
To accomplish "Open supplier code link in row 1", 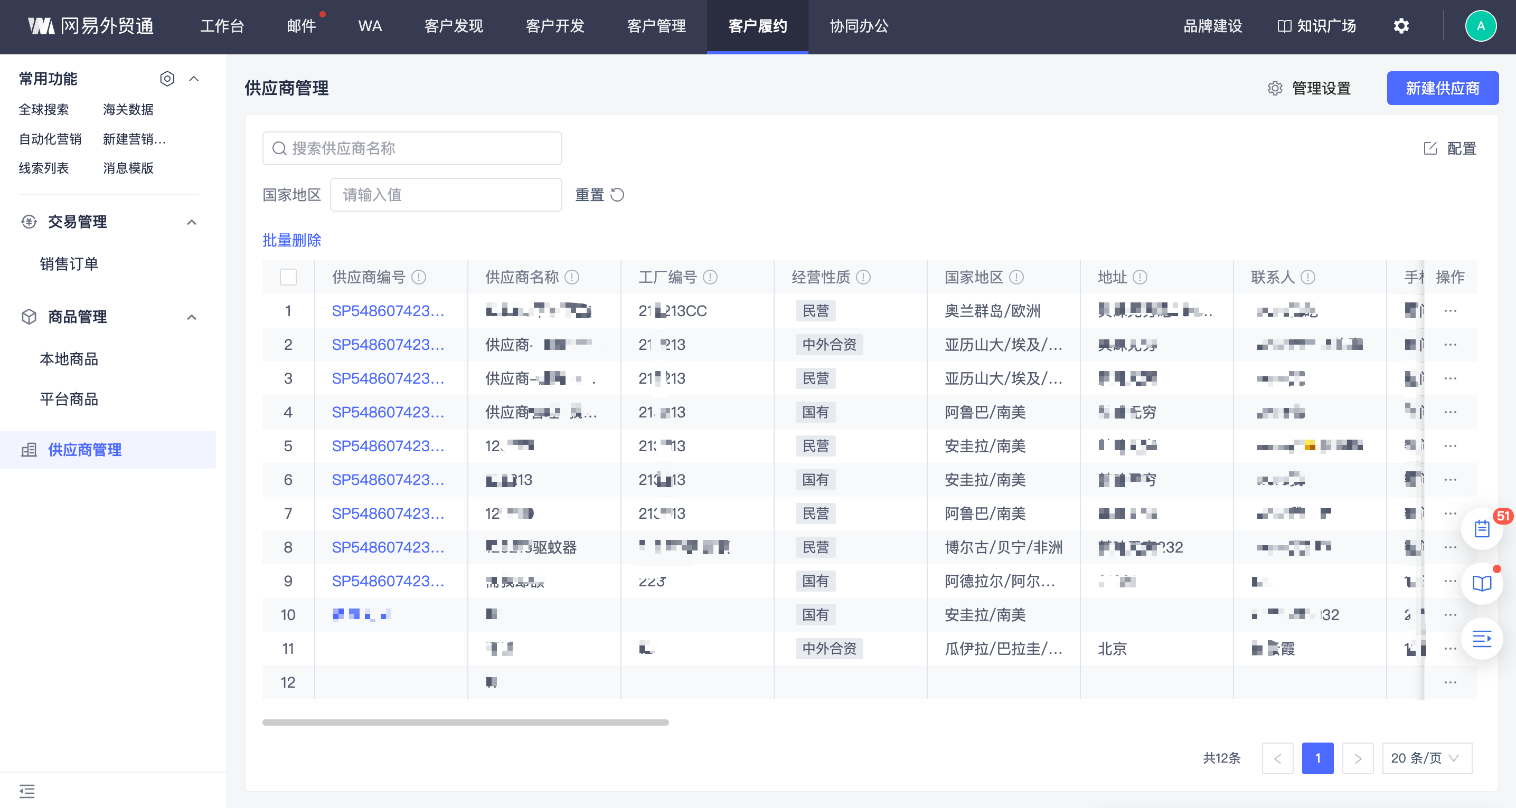I will [388, 310].
